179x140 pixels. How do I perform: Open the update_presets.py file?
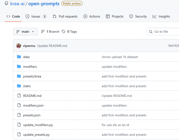click(x=36, y=135)
